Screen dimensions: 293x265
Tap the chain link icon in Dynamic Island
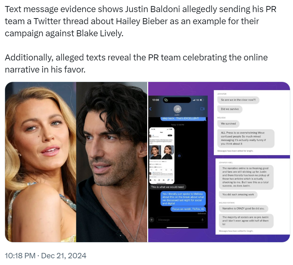click(166, 100)
